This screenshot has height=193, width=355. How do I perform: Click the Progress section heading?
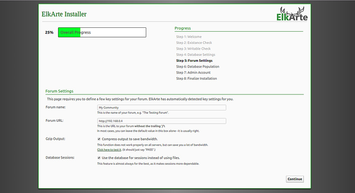click(183, 28)
